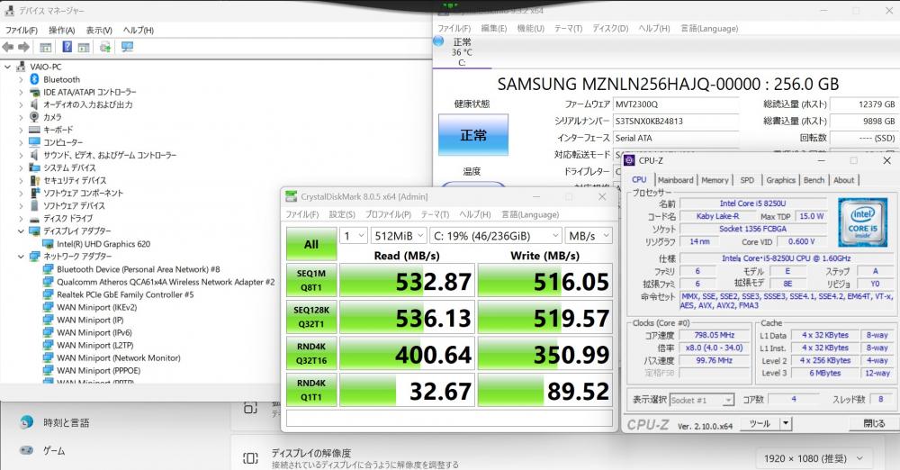
Task: Open the ツール dropdown arrow in CPU-Z
Action: tap(786, 423)
